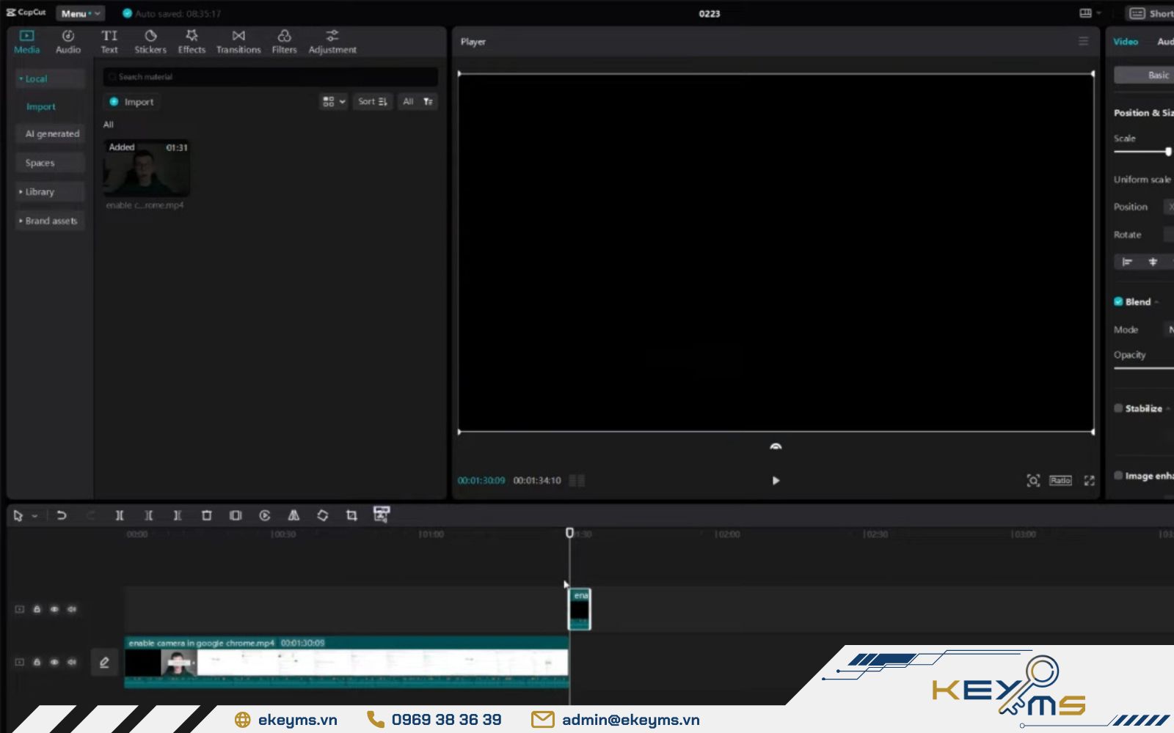Click the Undo icon above the timeline
The height and width of the screenshot is (733, 1174).
pos(62,515)
